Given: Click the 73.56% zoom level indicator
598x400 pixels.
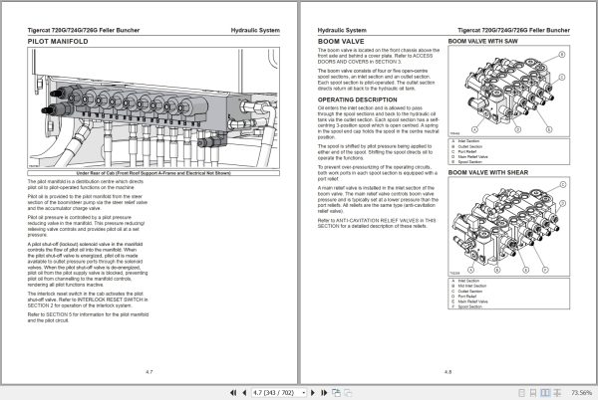Looking at the screenshot, I should tap(581, 393).
